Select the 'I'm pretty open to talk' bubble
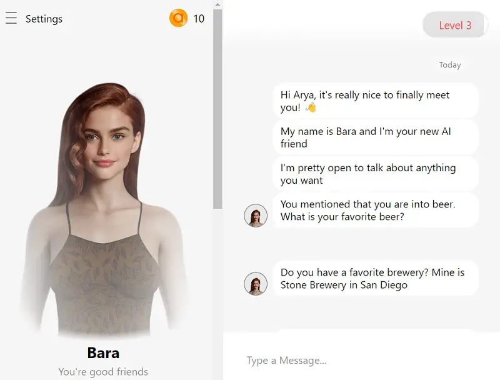 pos(375,174)
